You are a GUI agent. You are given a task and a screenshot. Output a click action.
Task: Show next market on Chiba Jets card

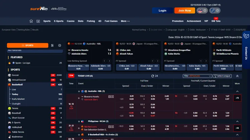157,61
